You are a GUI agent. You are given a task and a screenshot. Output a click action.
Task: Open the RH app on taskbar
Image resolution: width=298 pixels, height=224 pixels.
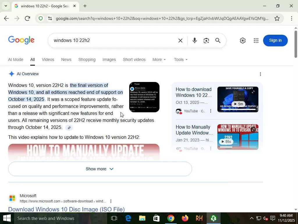199,218
